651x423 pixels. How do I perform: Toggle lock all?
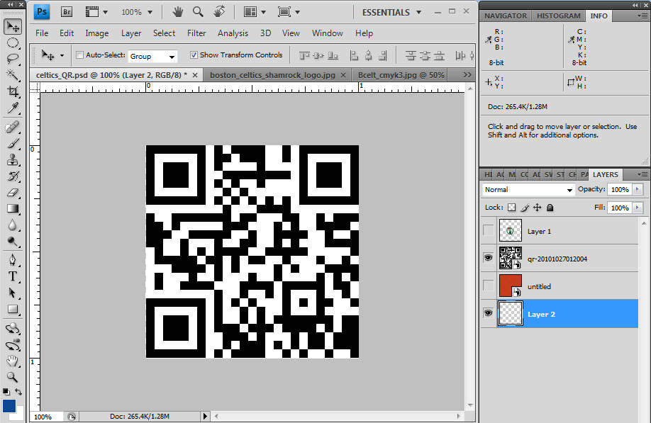pyautogui.click(x=550, y=208)
